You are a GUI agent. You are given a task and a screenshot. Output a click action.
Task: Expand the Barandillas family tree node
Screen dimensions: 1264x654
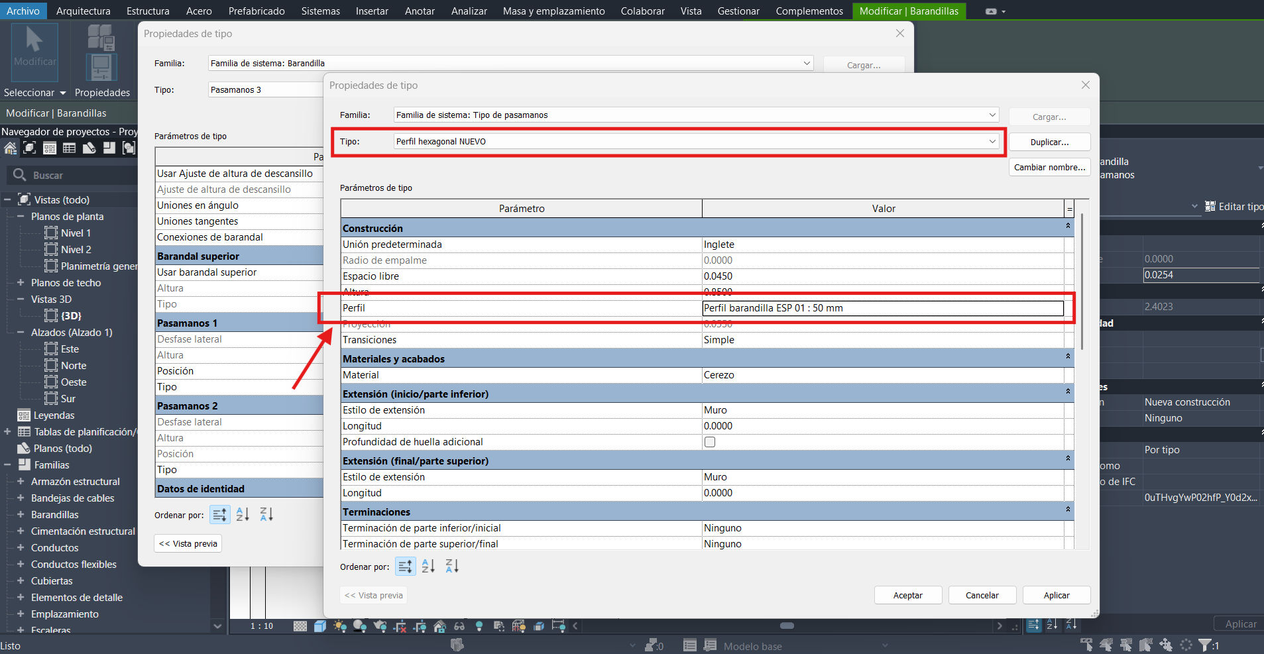tap(21, 515)
